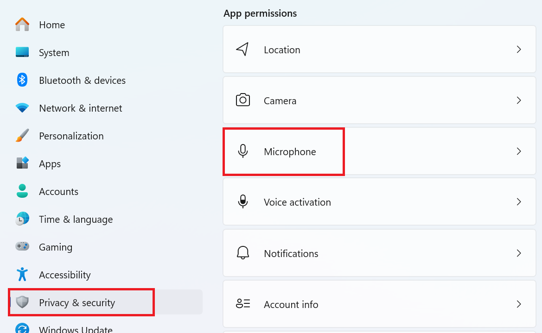The height and width of the screenshot is (333, 542).
Task: Expand the Voice activation chevron
Action: (x=518, y=202)
